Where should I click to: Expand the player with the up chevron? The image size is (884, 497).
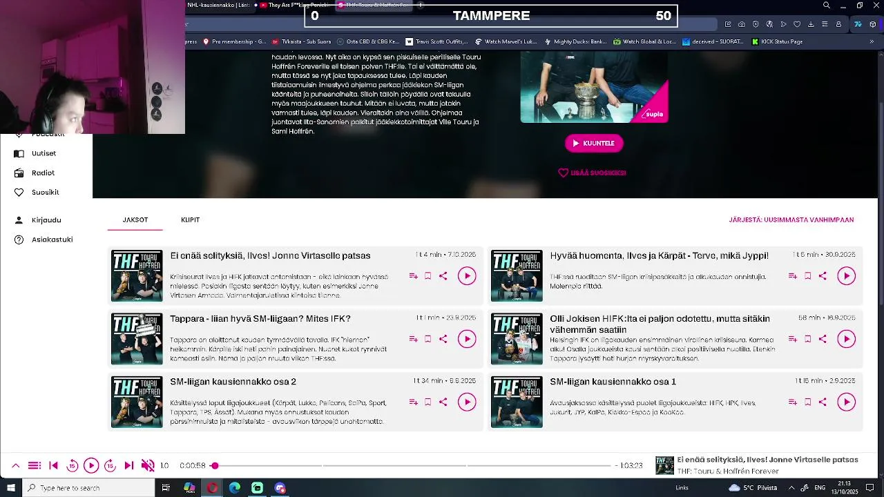coord(16,466)
